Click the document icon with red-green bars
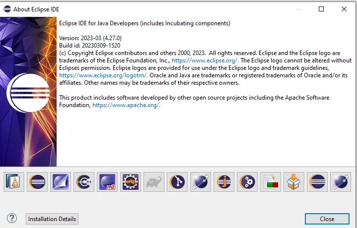Image resolution: width=357 pixels, height=228 pixels. tap(271, 182)
